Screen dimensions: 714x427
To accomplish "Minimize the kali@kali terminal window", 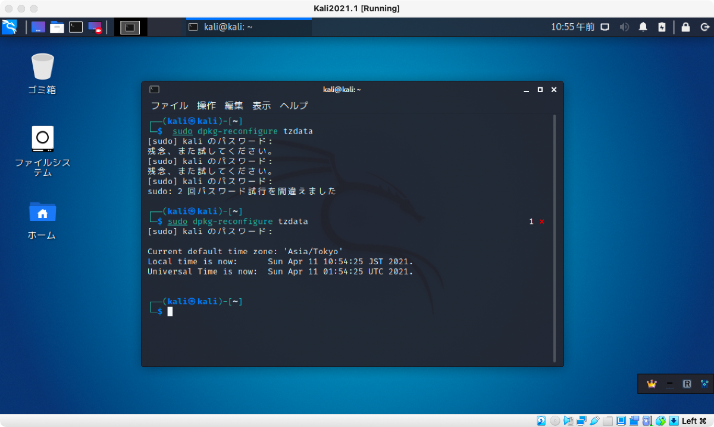I will (527, 90).
